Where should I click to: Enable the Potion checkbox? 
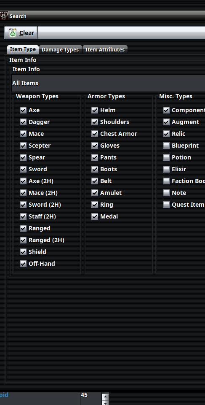click(x=166, y=157)
